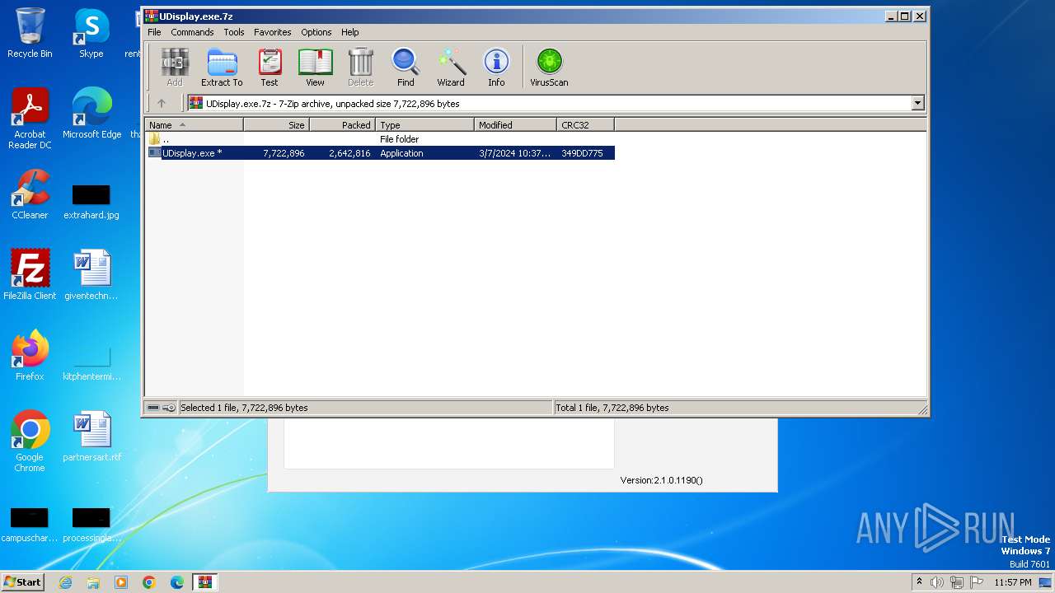
Task: Select extrahard.jpg desktop file
Action: click(x=91, y=202)
